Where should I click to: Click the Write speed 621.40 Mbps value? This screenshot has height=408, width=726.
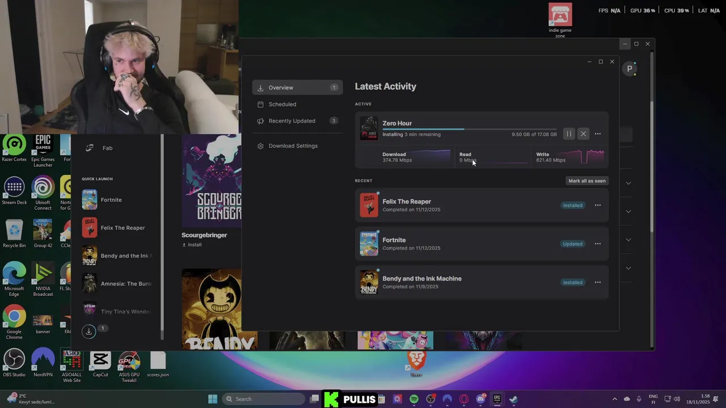(x=551, y=160)
